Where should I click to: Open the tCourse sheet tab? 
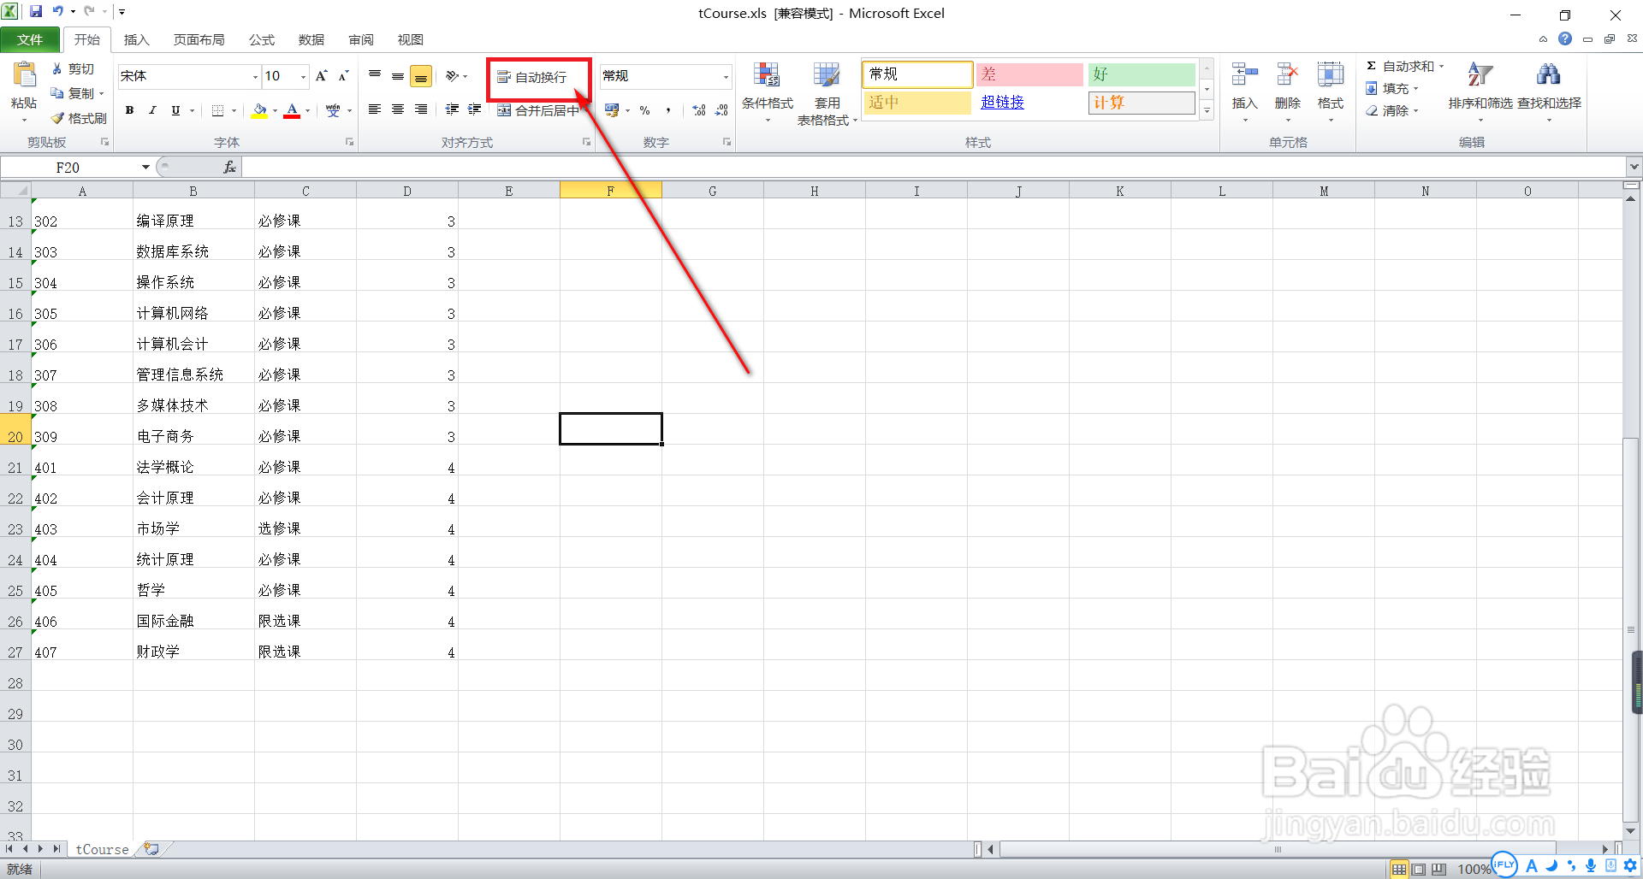(102, 849)
